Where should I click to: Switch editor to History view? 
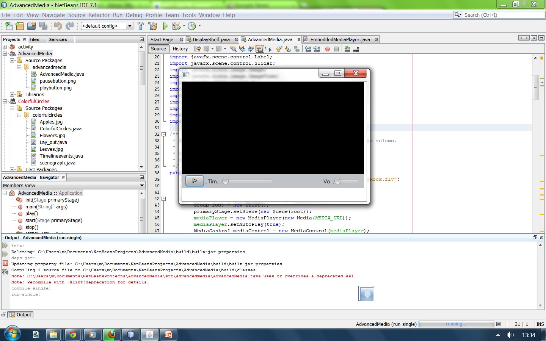(x=180, y=49)
